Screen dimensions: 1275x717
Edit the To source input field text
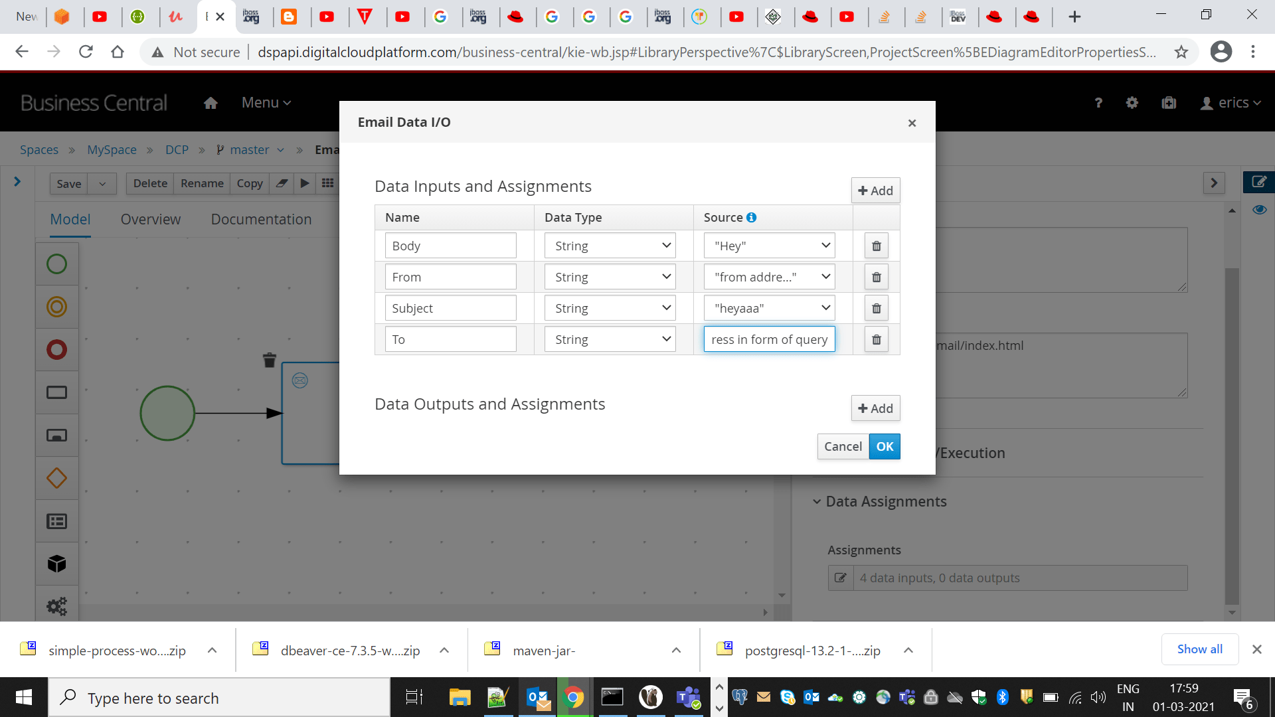click(x=768, y=339)
